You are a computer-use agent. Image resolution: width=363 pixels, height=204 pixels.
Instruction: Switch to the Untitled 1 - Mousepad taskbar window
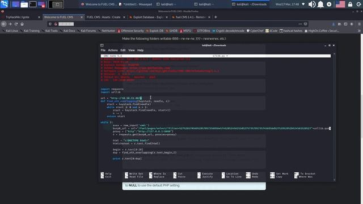coord(136,4)
